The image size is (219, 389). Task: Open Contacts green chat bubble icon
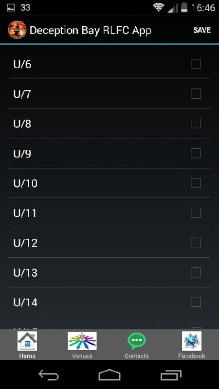[137, 341]
